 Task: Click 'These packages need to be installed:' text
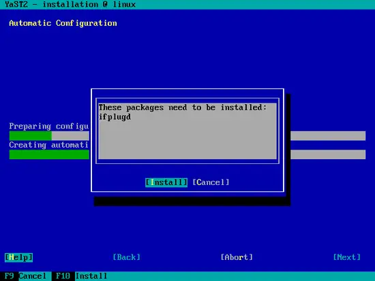(183, 108)
